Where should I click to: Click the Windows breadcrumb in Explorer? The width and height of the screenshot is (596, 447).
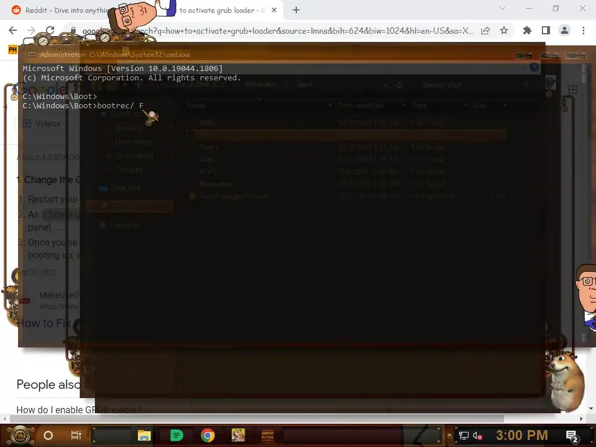coord(260,84)
